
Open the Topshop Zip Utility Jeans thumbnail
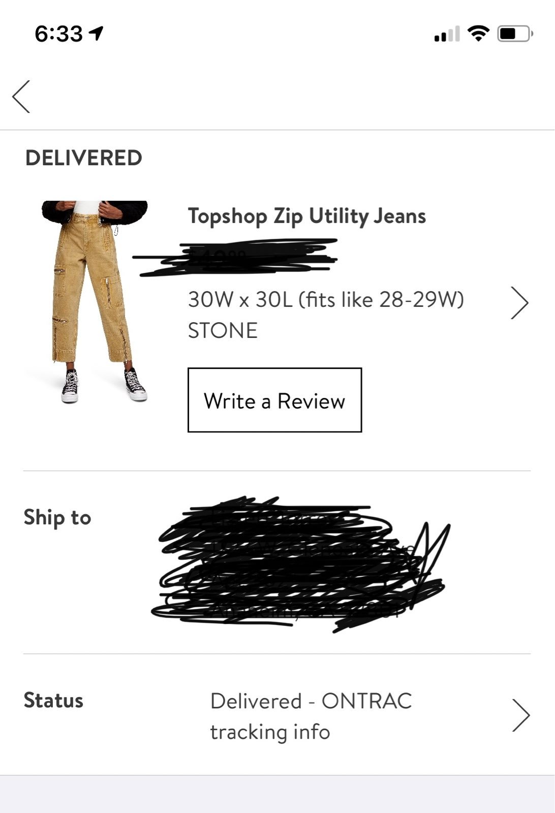pos(95,301)
